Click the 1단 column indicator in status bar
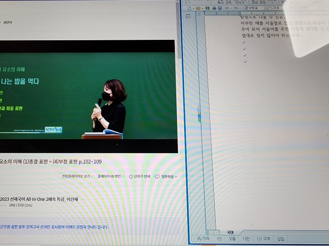Image resolution: width=329 pixels, height=246 pixels. tap(219, 238)
